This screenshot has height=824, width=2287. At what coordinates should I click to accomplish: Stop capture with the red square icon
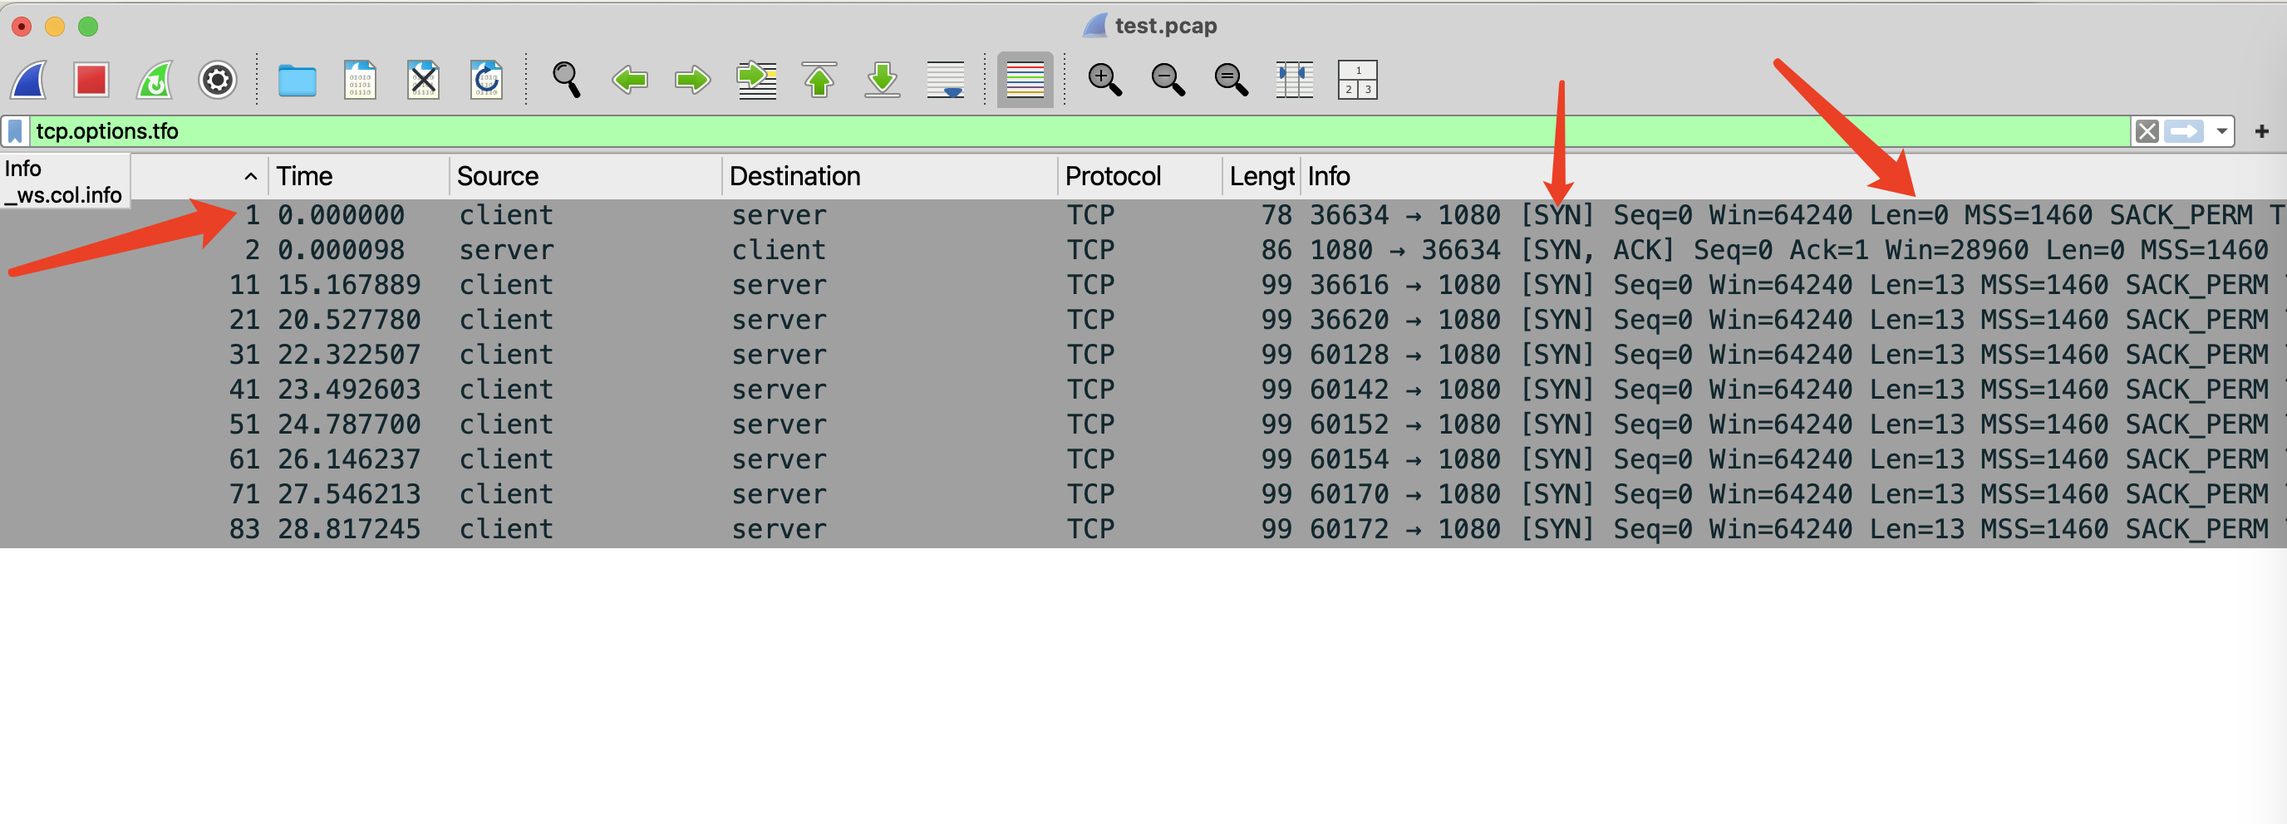tap(91, 80)
